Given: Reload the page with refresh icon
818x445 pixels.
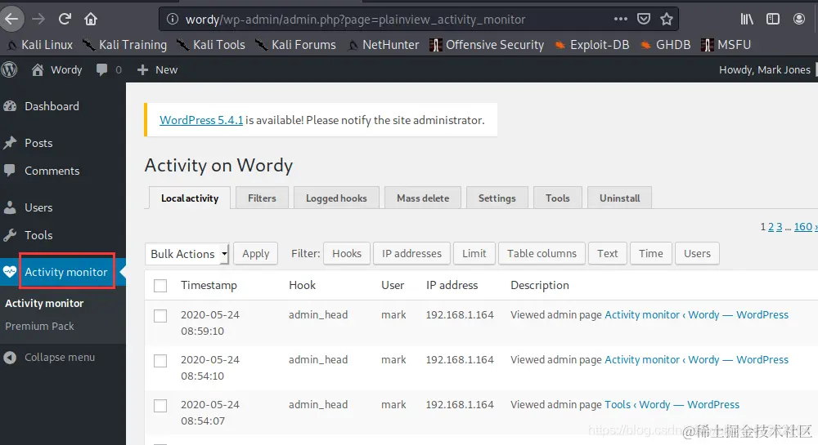Looking at the screenshot, I should pyautogui.click(x=65, y=20).
